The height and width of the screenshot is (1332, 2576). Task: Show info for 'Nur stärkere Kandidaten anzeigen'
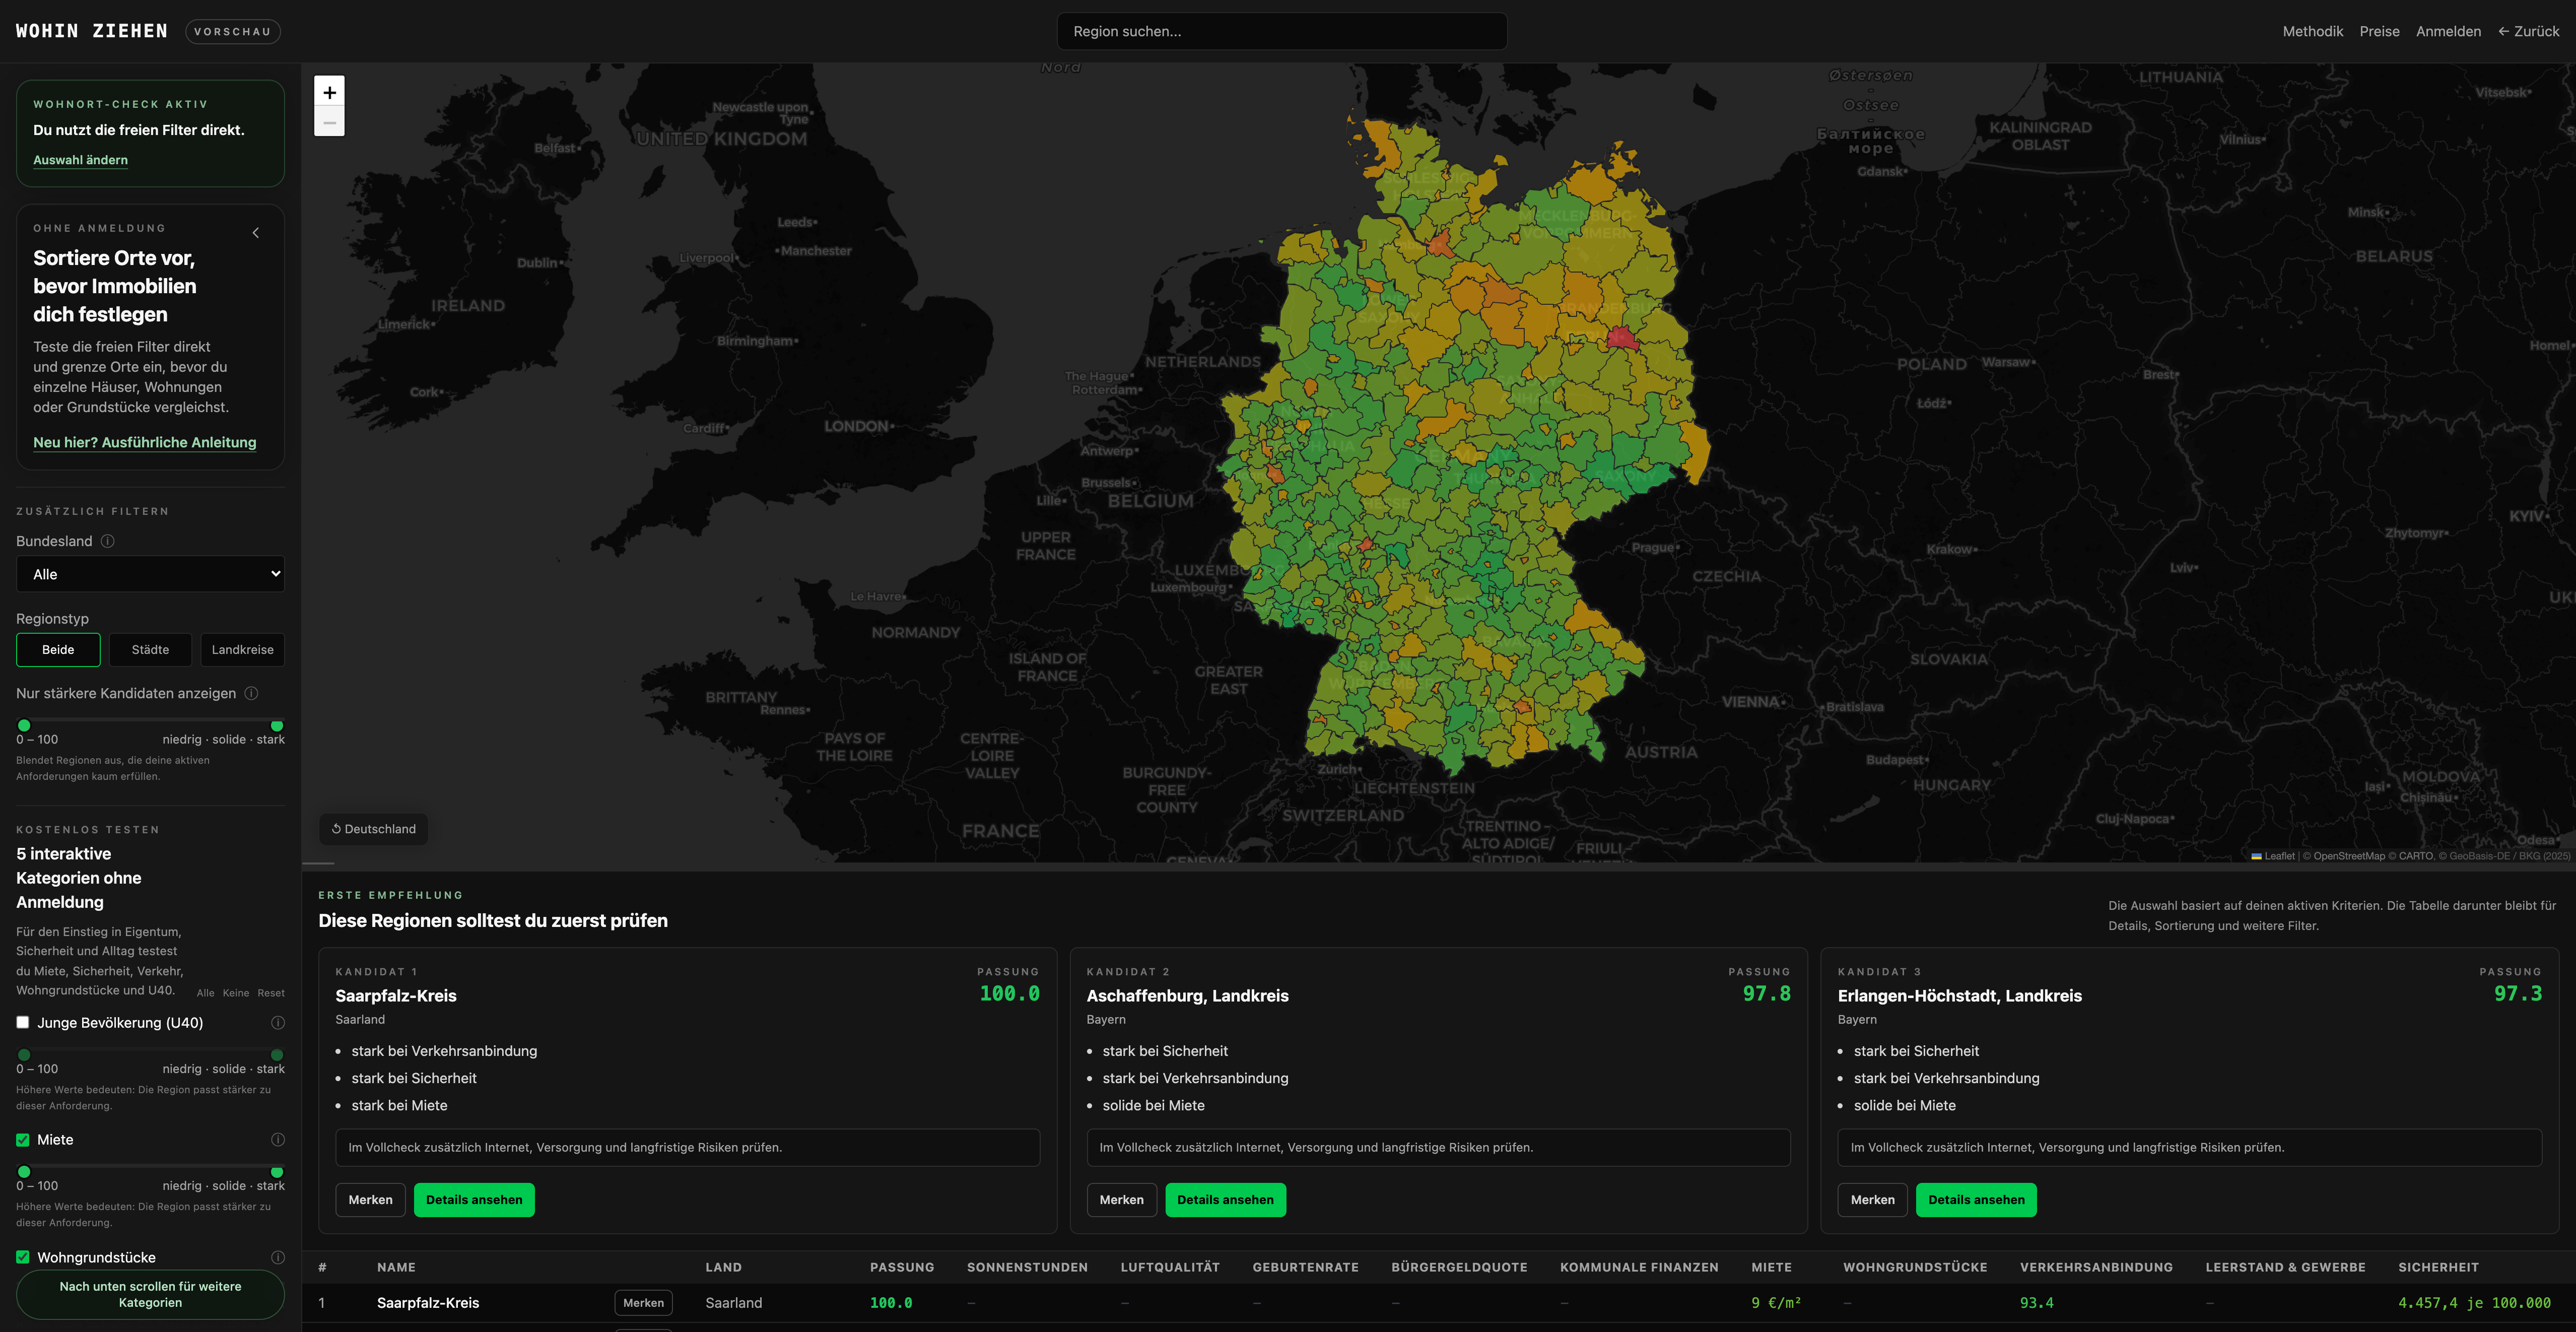pos(251,693)
